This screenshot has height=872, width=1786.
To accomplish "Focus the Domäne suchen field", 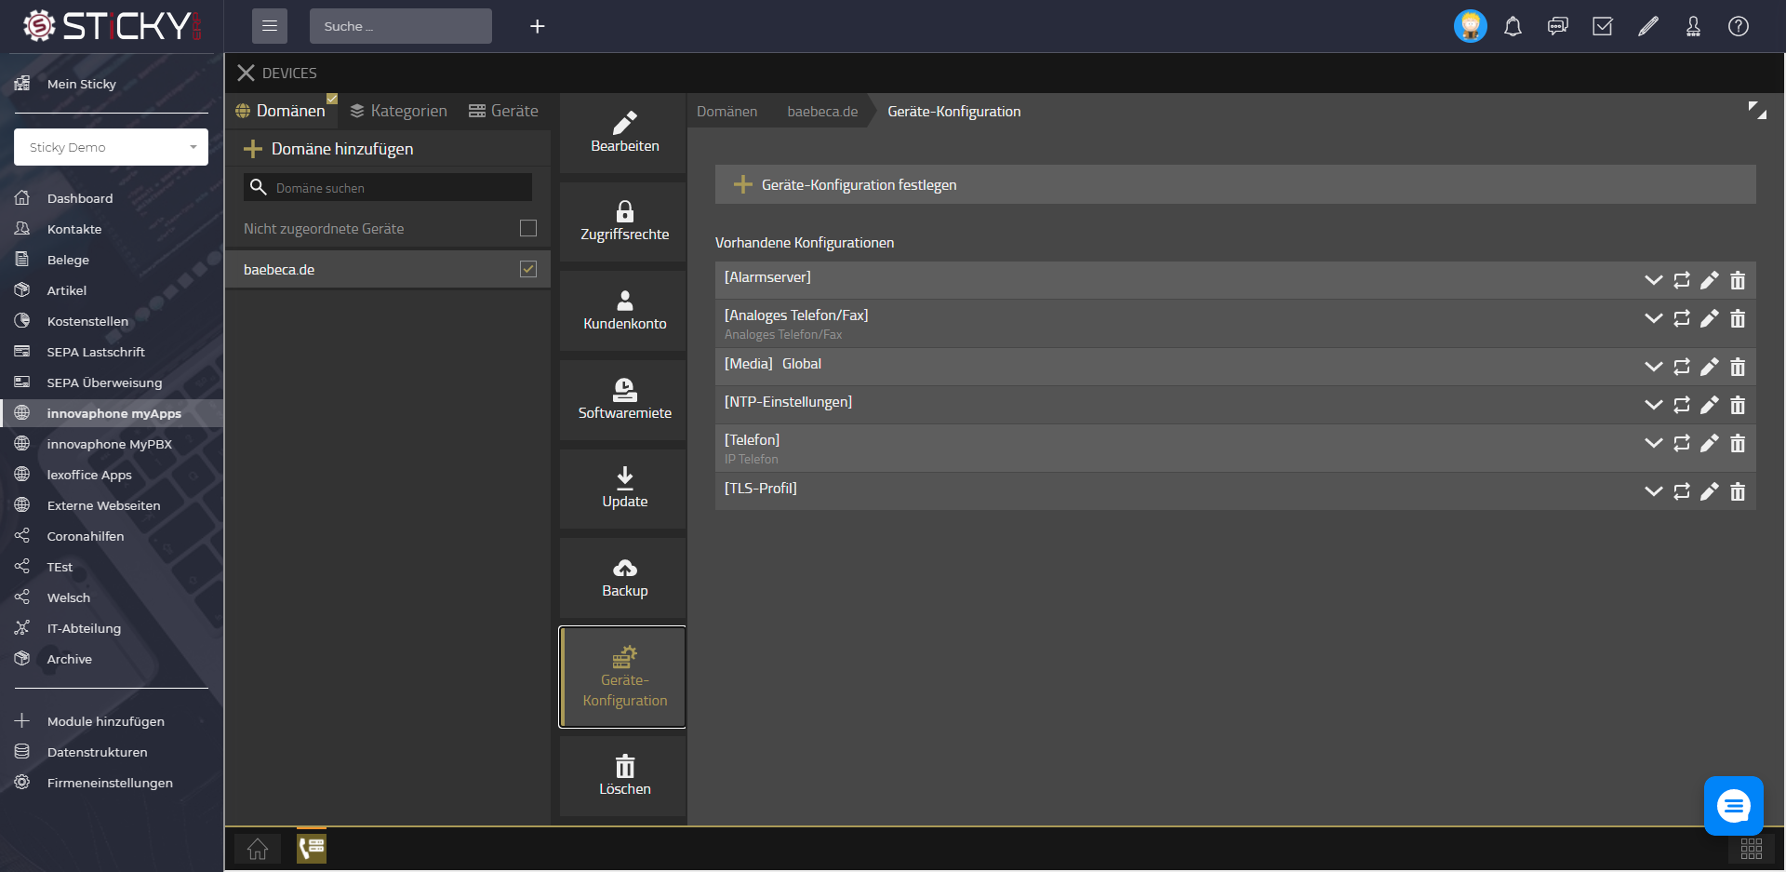I will coord(388,187).
